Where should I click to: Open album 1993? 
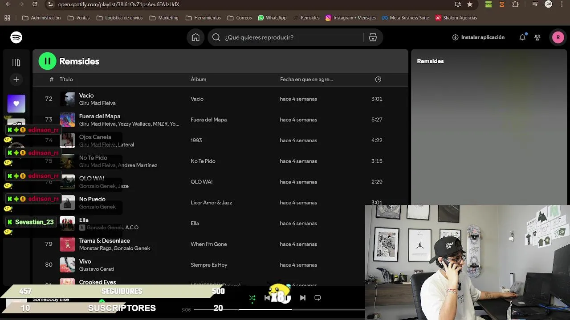[x=196, y=140]
